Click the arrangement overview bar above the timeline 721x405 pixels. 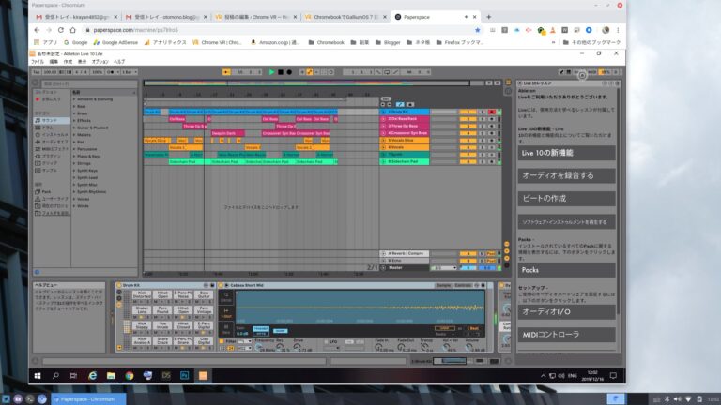[x=307, y=83]
